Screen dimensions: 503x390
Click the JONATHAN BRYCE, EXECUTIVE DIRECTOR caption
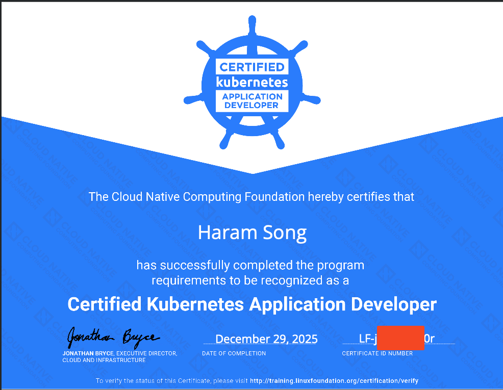pos(120,353)
